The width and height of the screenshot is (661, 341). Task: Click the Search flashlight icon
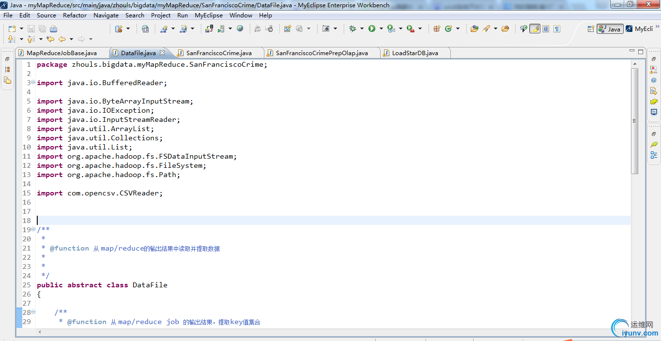coord(486,29)
